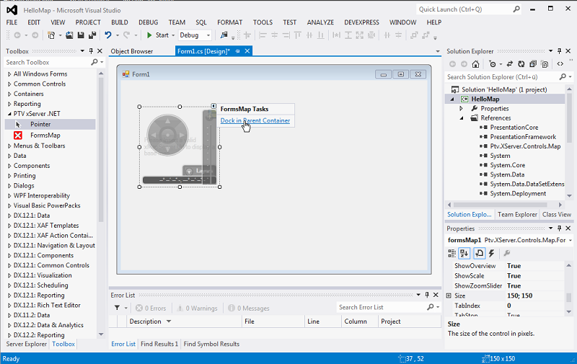
Task: Click the Start debugging button
Action: point(157,35)
